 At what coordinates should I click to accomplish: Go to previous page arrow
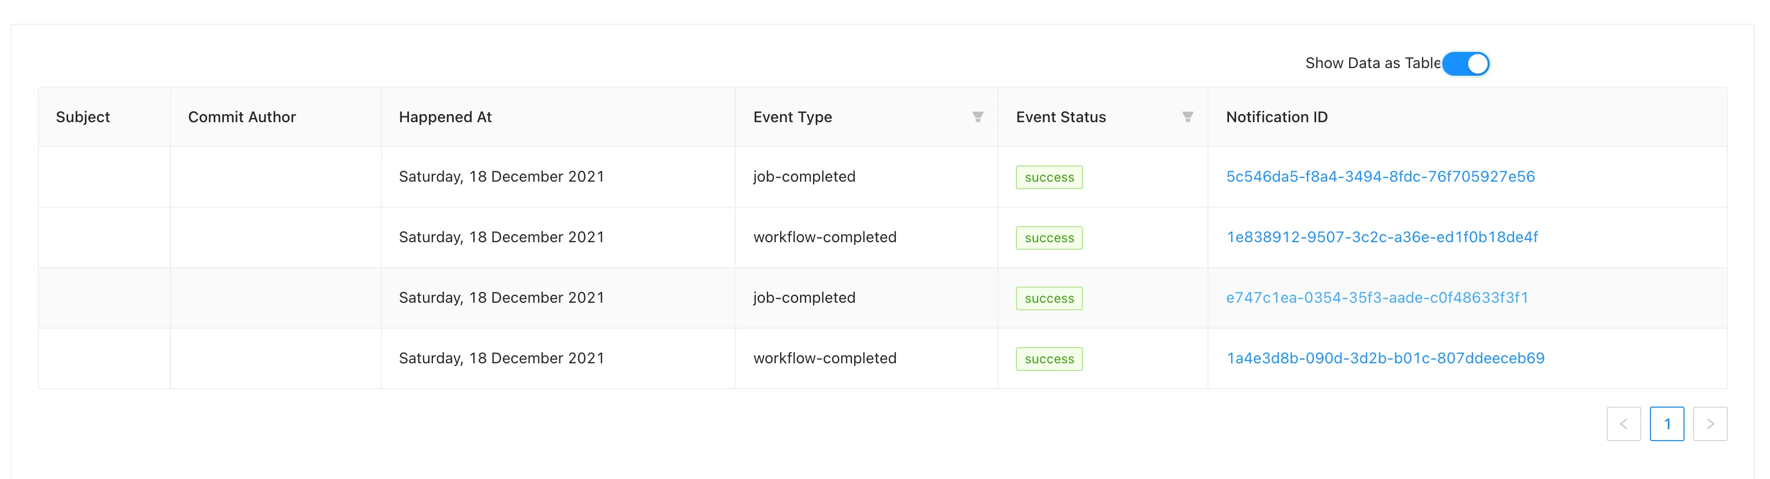point(1623,424)
